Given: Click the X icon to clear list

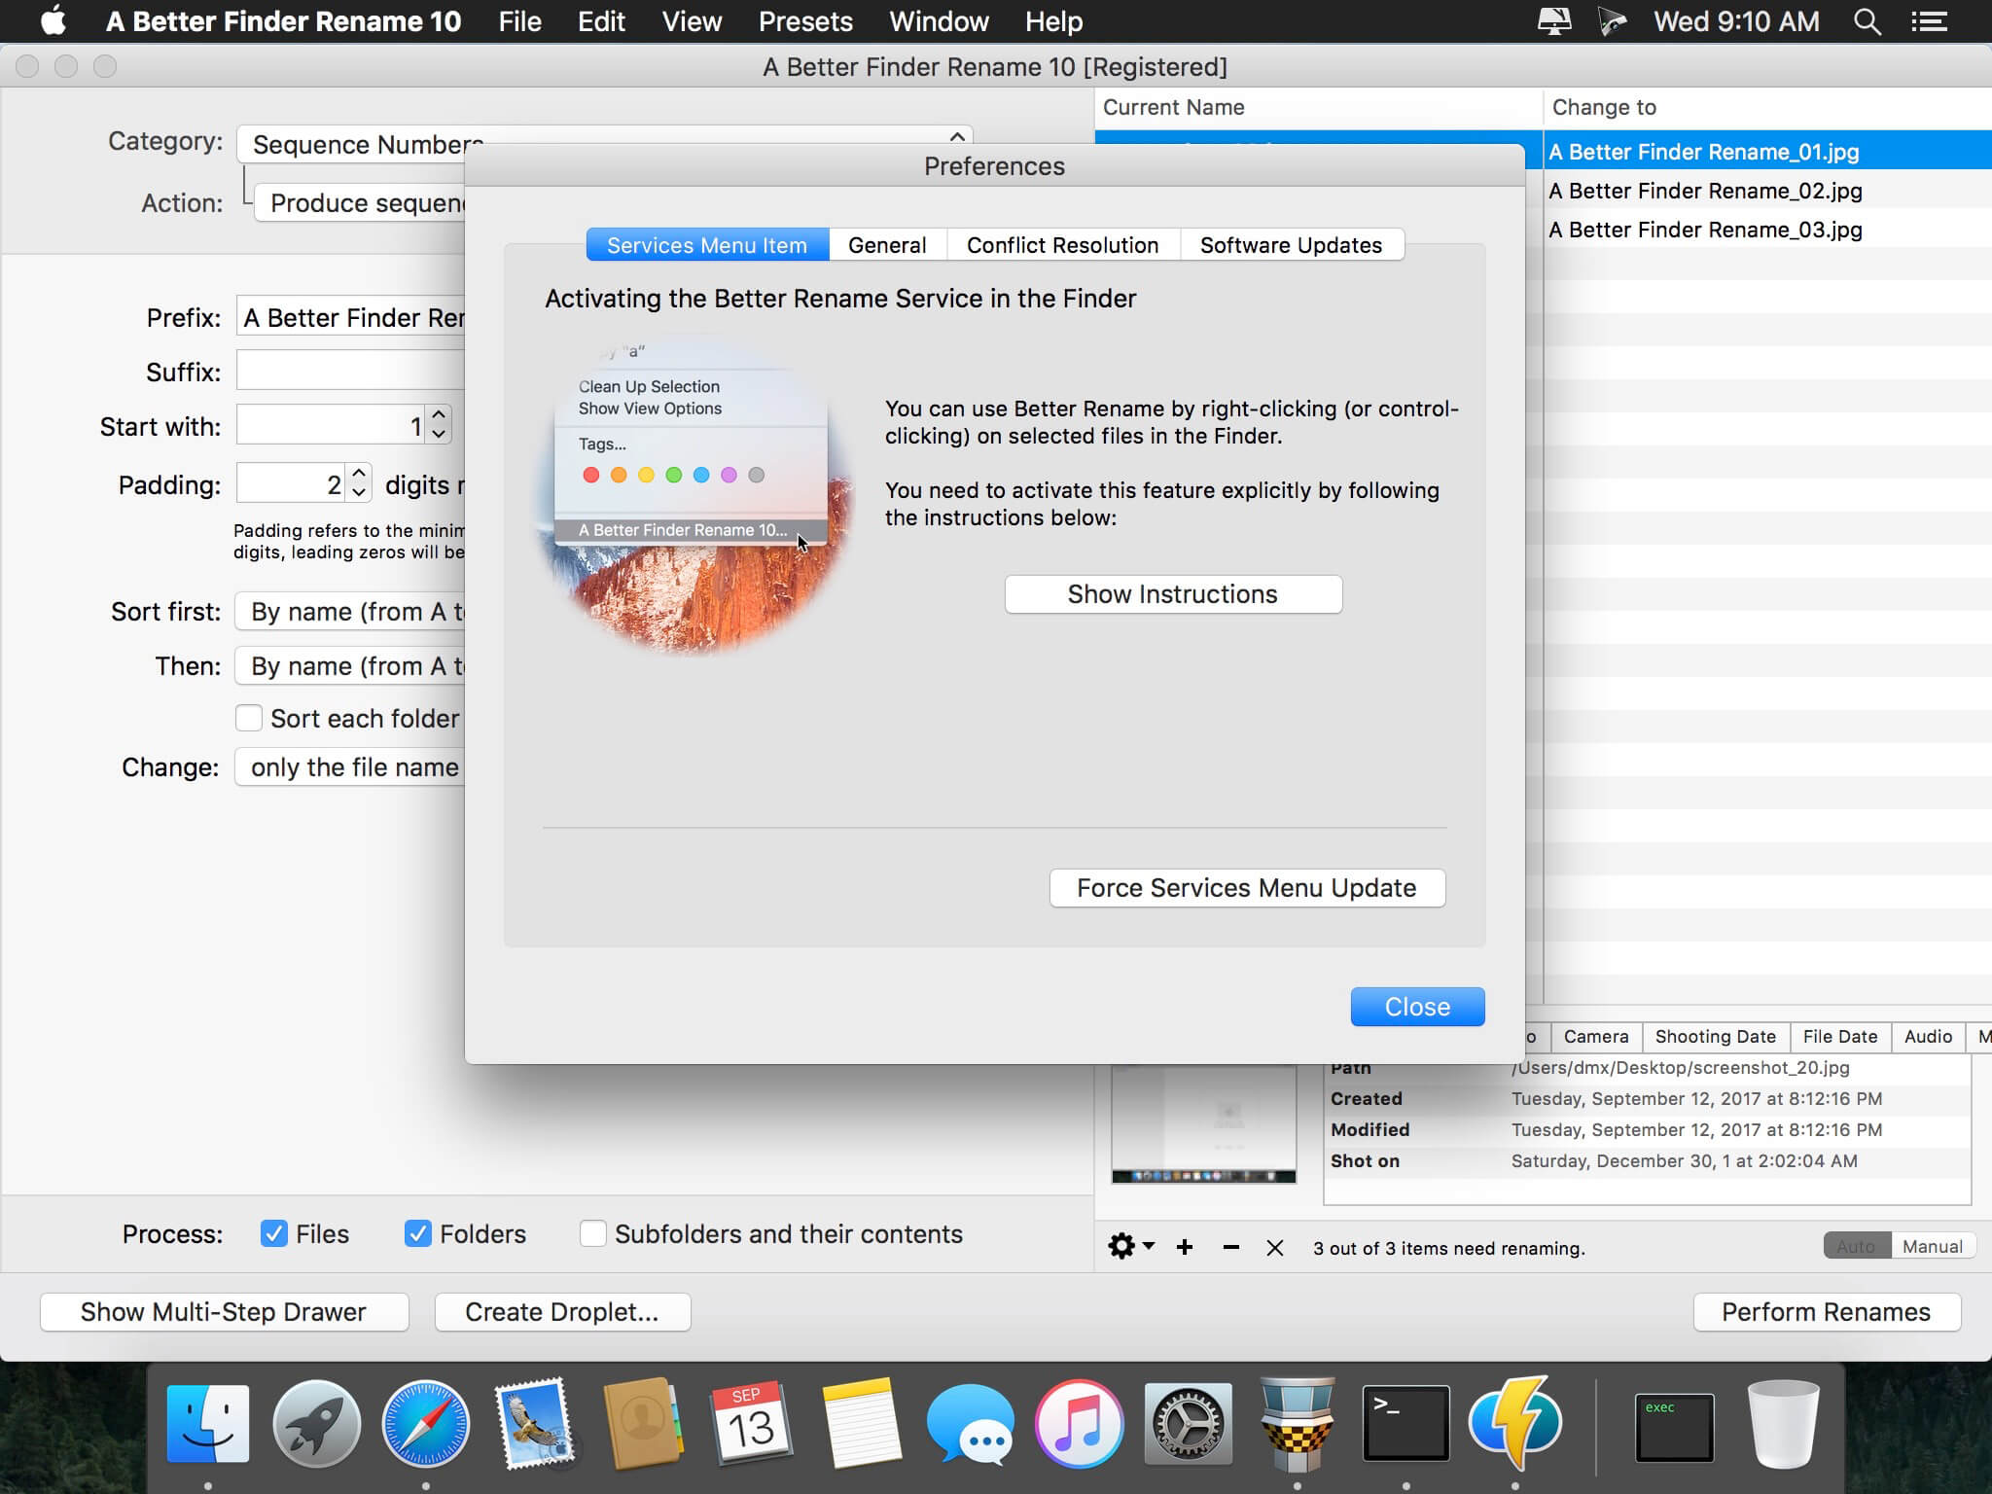Looking at the screenshot, I should [x=1275, y=1247].
